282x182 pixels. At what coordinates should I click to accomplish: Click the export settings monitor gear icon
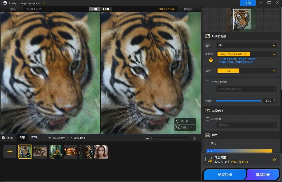pyautogui.click(x=209, y=160)
